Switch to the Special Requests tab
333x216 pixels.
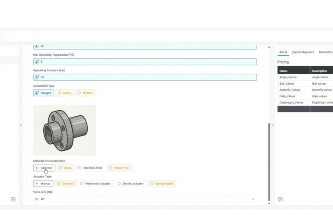(x=303, y=52)
